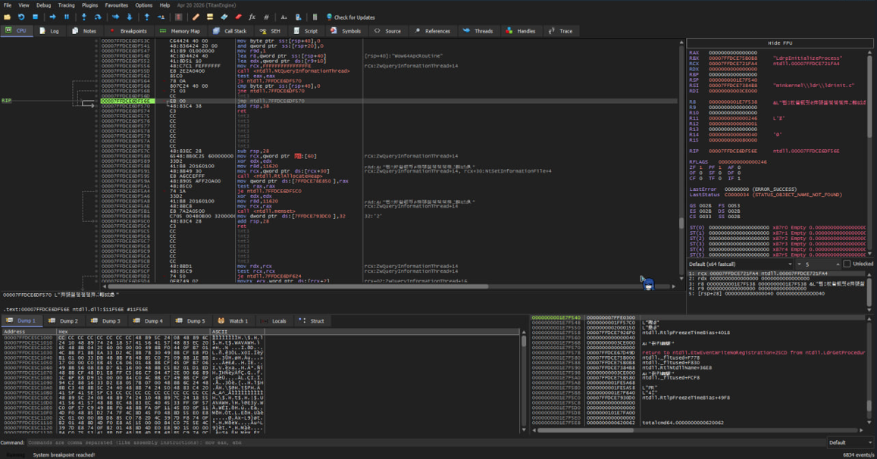Click the Open file folder icon
Viewport: 877px width, 459px height.
point(8,17)
